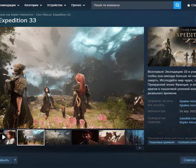Click the release date 24 апр. text

[188, 112]
